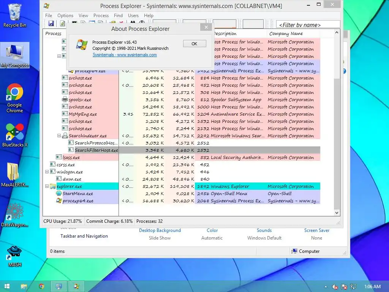Click the 'Commit Charge: 6.18%' status entry
The image size is (389, 292).
[x=109, y=221]
